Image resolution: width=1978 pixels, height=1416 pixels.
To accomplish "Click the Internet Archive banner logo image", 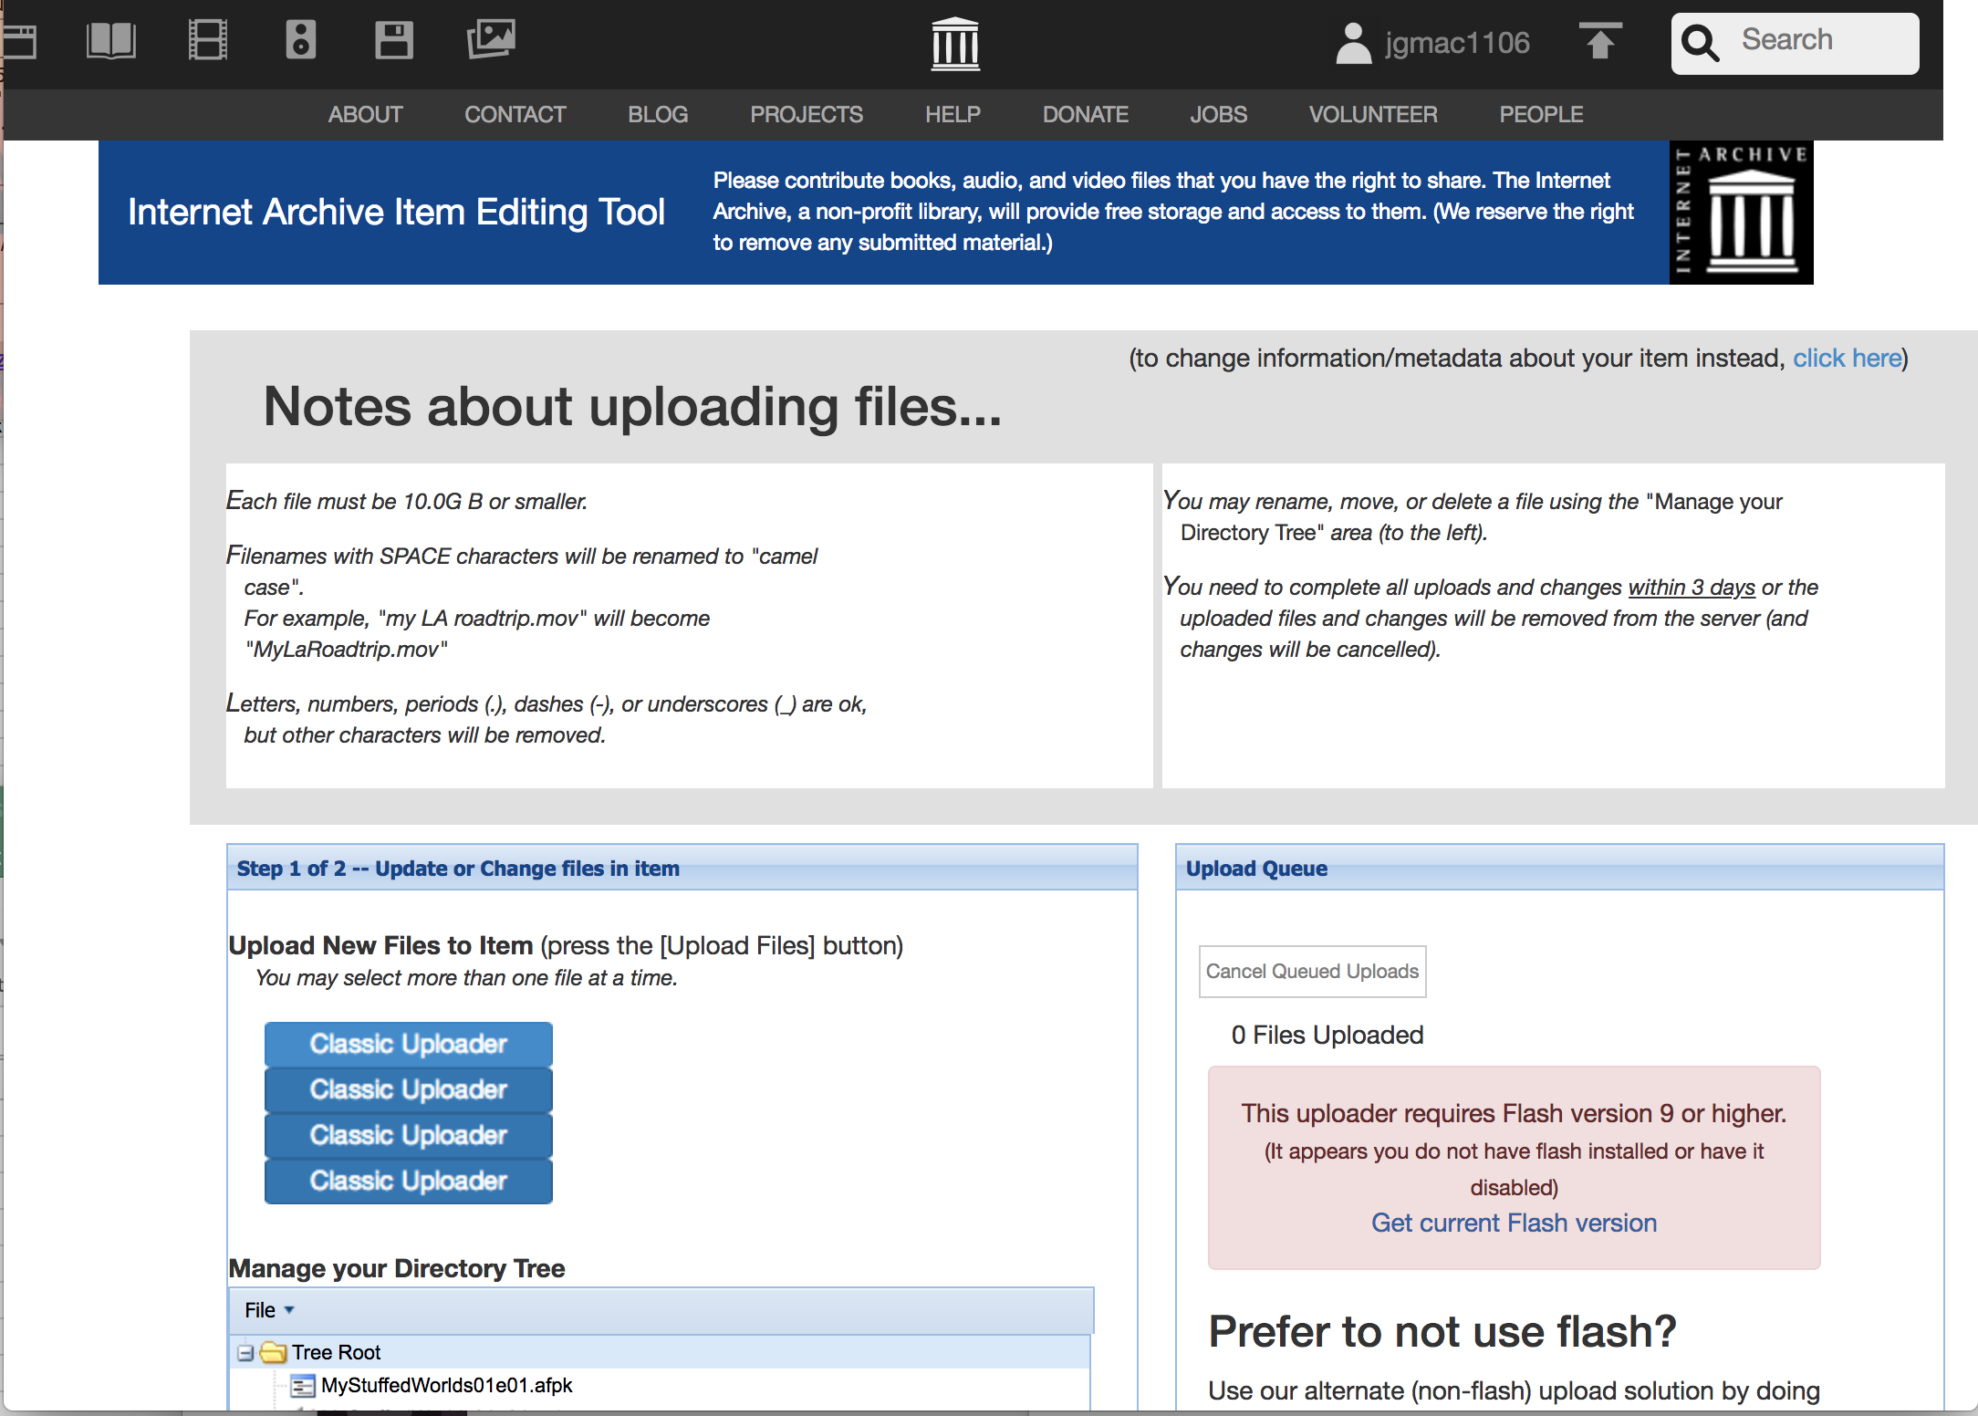I will (x=1741, y=213).
